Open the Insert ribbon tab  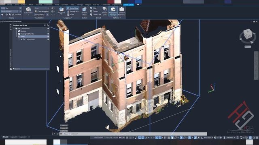[x=57, y=5]
